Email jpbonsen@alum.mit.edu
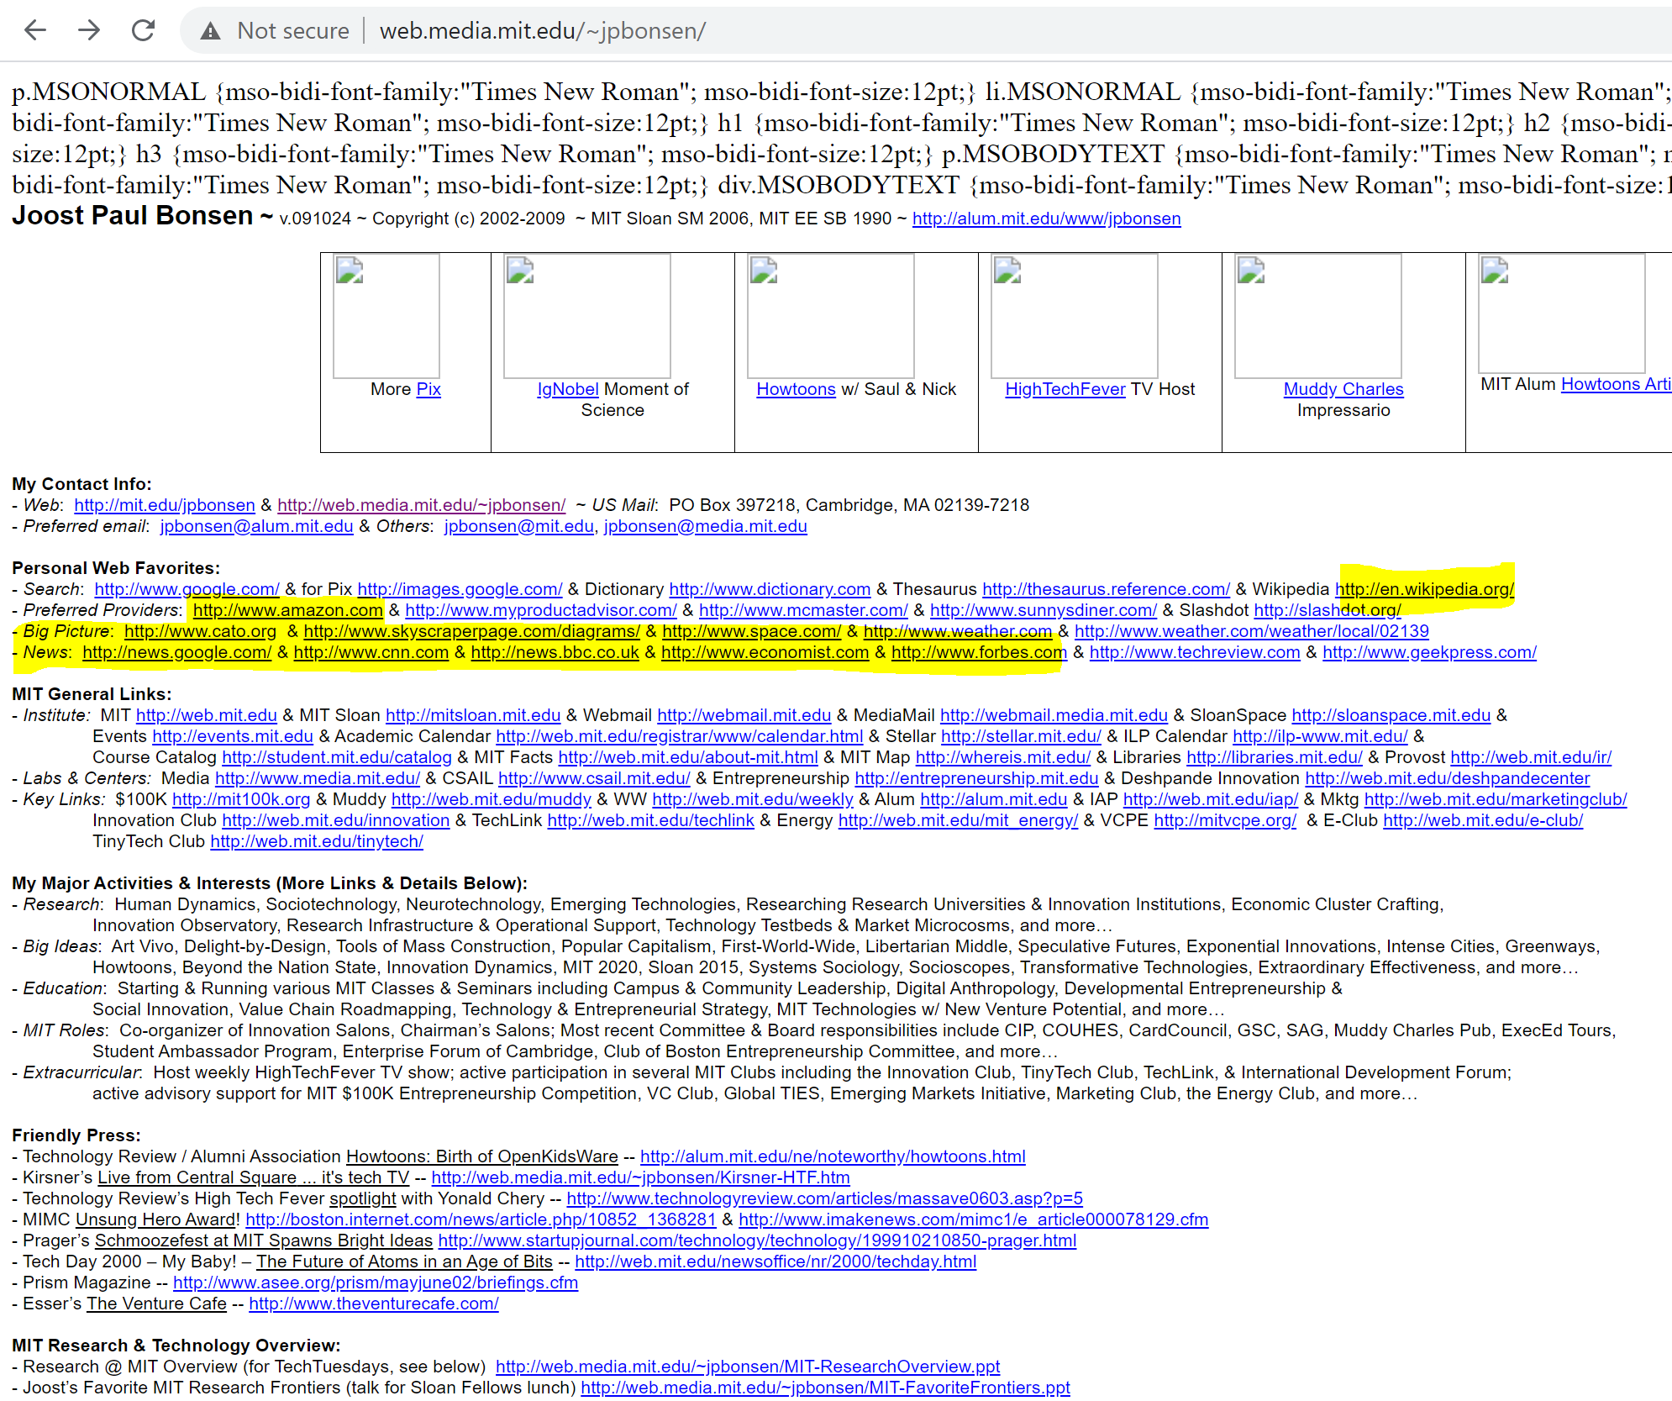 point(256,526)
